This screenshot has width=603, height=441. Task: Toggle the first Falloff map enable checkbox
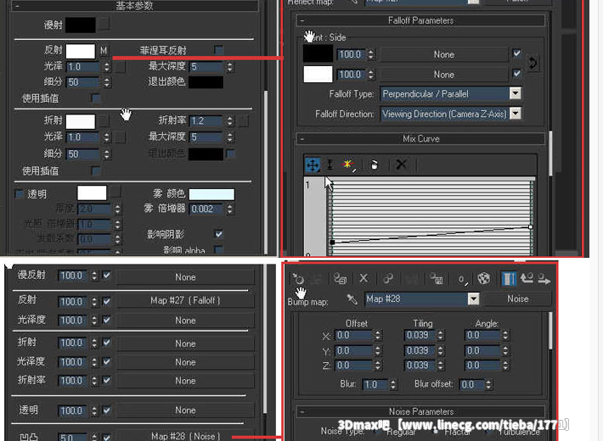517,53
